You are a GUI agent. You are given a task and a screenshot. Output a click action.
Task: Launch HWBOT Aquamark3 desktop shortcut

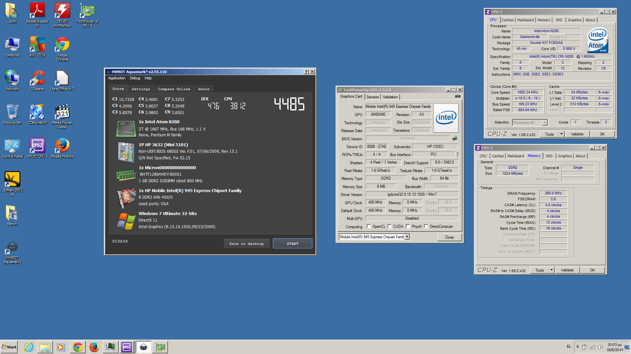[x=12, y=252]
